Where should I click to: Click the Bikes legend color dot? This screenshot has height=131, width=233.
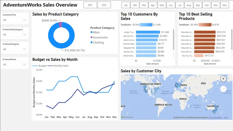point(91,32)
